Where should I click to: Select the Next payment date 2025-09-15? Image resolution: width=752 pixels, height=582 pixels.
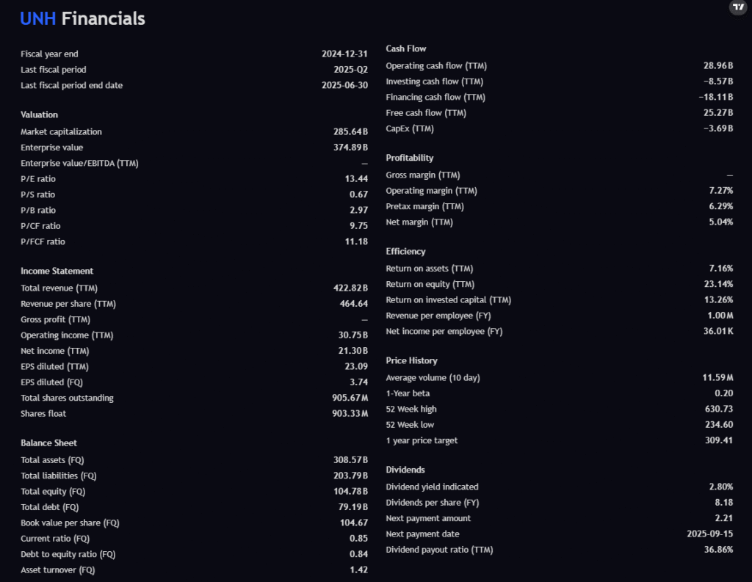pos(709,534)
